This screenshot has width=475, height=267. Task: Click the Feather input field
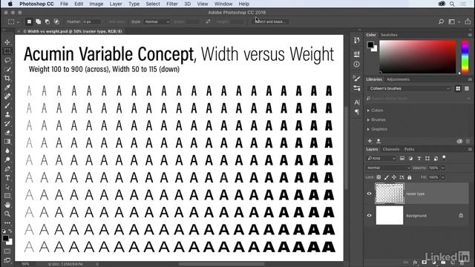pyautogui.click(x=92, y=22)
